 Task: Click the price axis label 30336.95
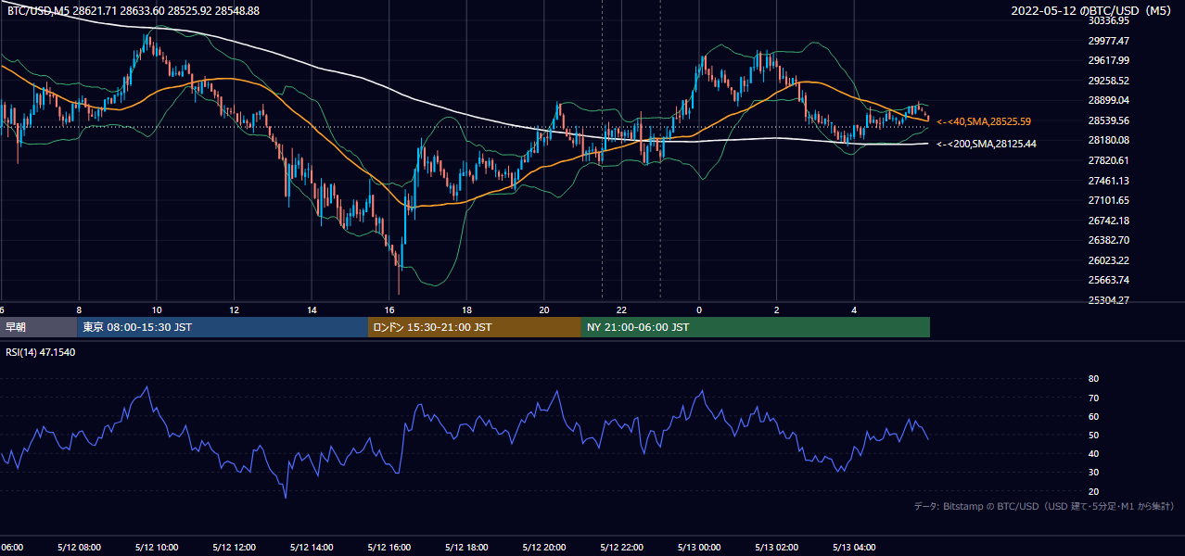point(1109,20)
